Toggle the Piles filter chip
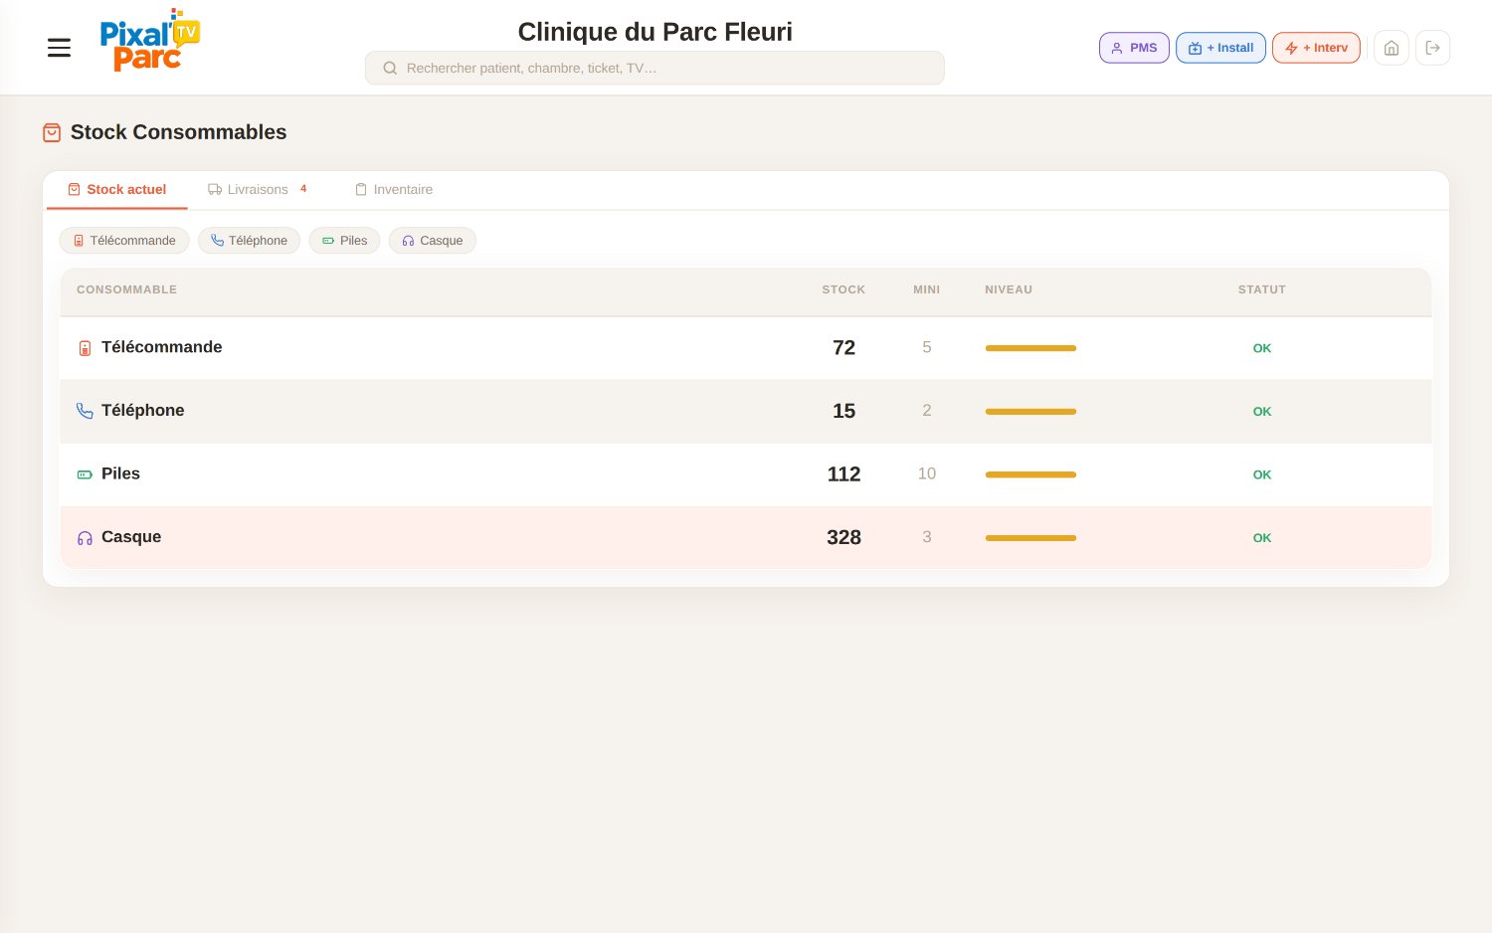This screenshot has width=1492, height=933. [x=344, y=241]
